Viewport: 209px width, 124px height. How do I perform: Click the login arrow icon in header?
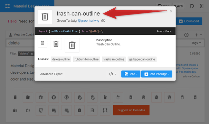[x=201, y=6]
